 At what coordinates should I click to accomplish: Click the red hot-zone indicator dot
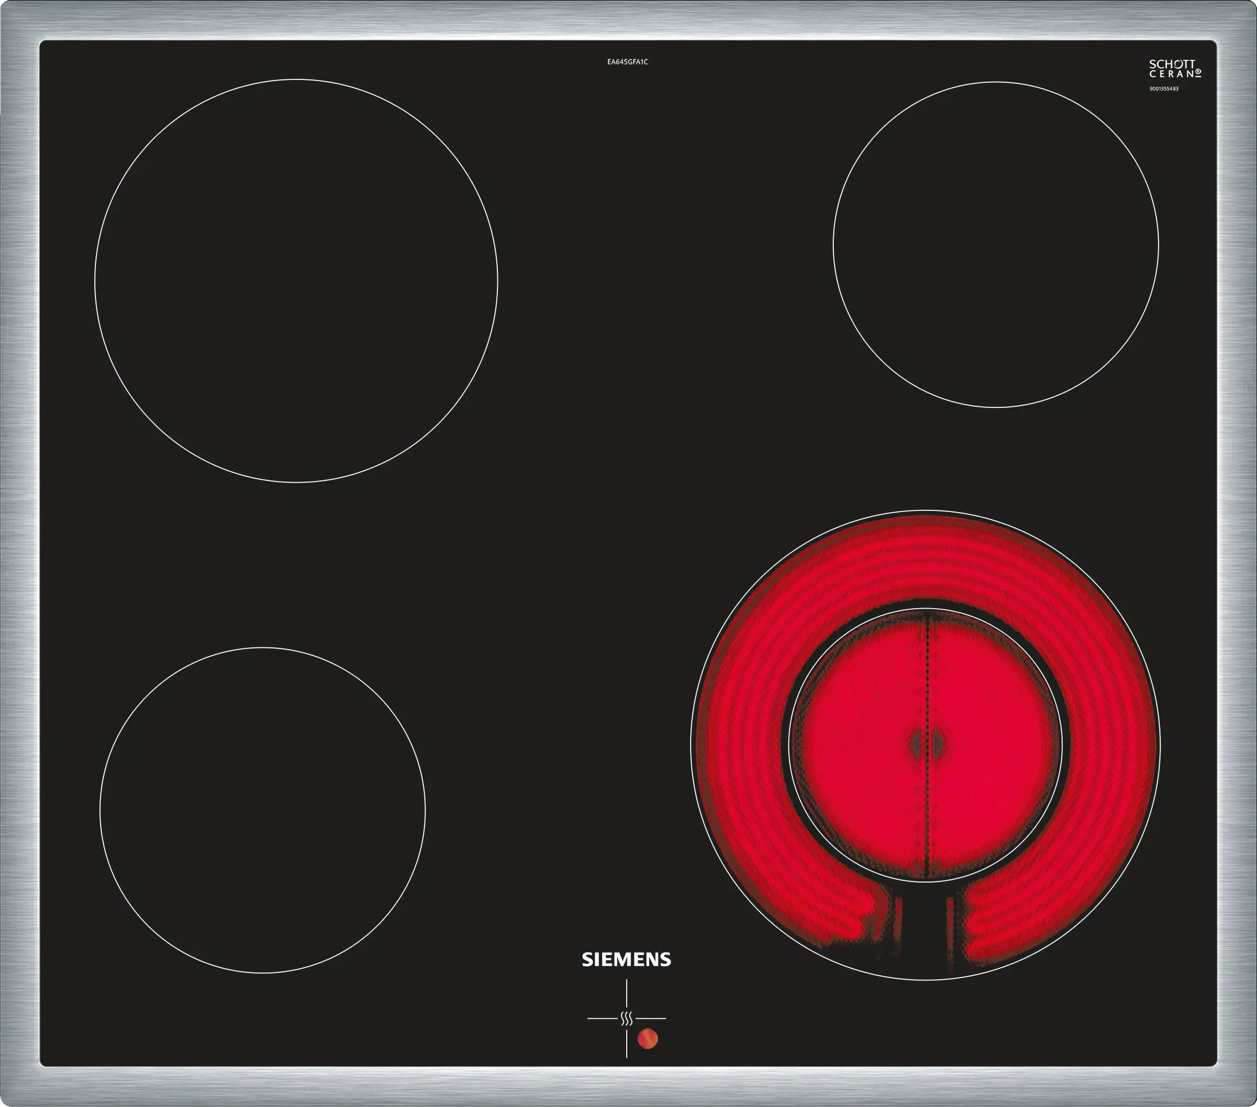(x=647, y=1039)
